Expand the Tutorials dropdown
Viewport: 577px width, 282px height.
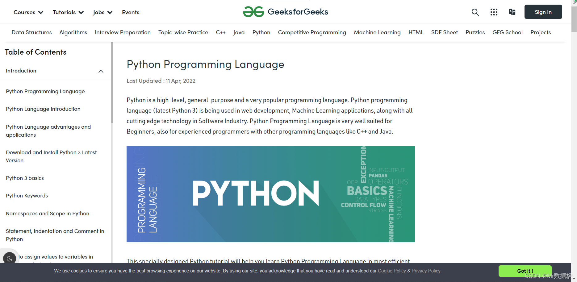tap(68, 12)
